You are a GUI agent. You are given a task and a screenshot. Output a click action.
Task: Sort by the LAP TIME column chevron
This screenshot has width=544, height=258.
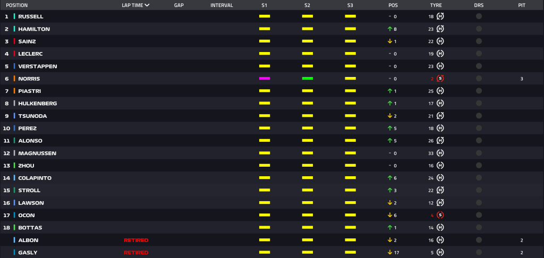click(147, 5)
